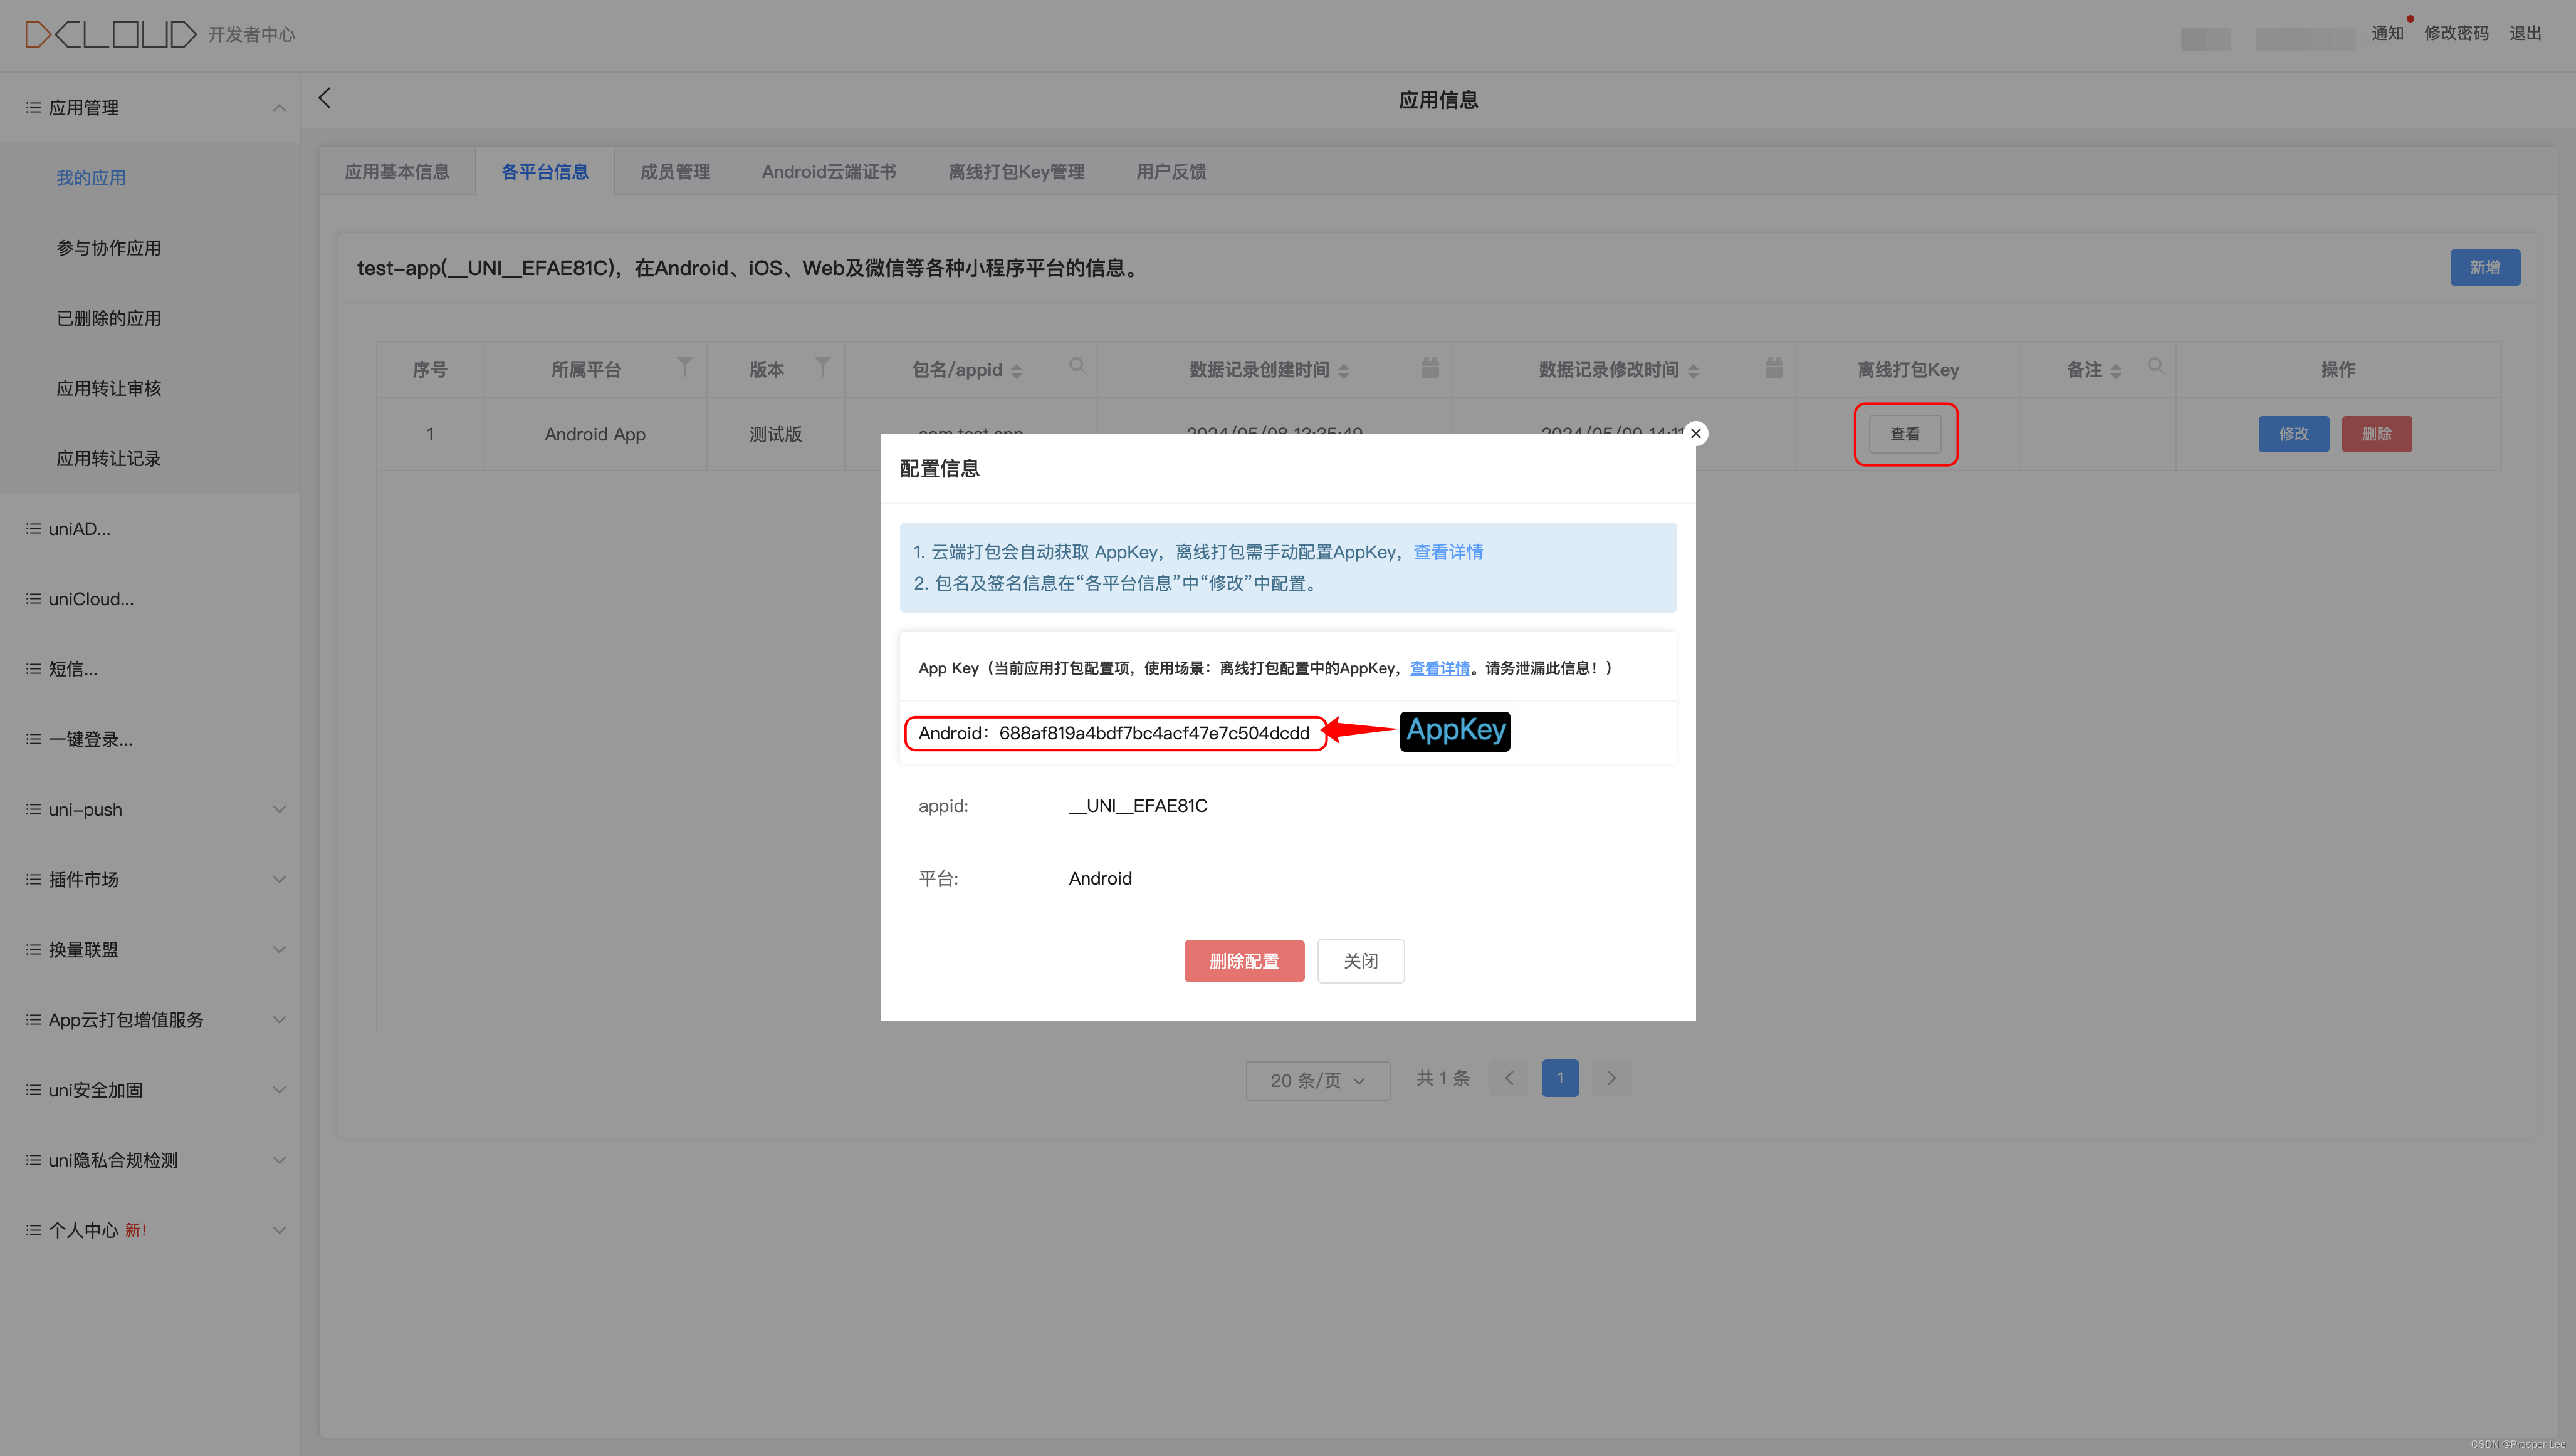The height and width of the screenshot is (1456, 2576).
Task: Click search icon in 包名/appid column
Action: (x=1076, y=366)
